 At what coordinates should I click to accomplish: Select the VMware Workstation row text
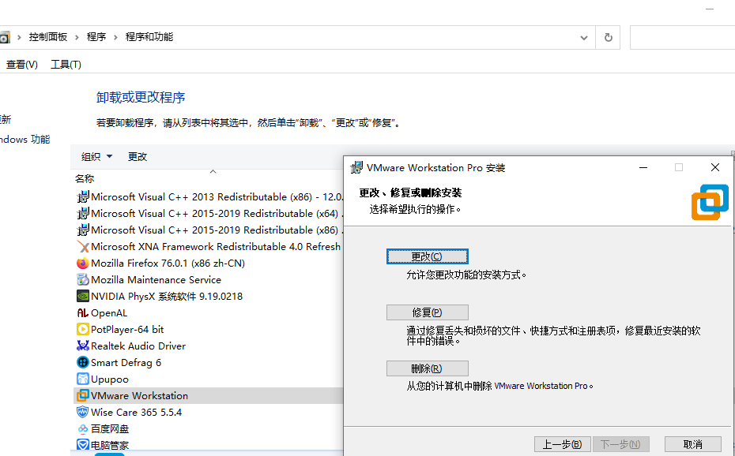pos(140,396)
